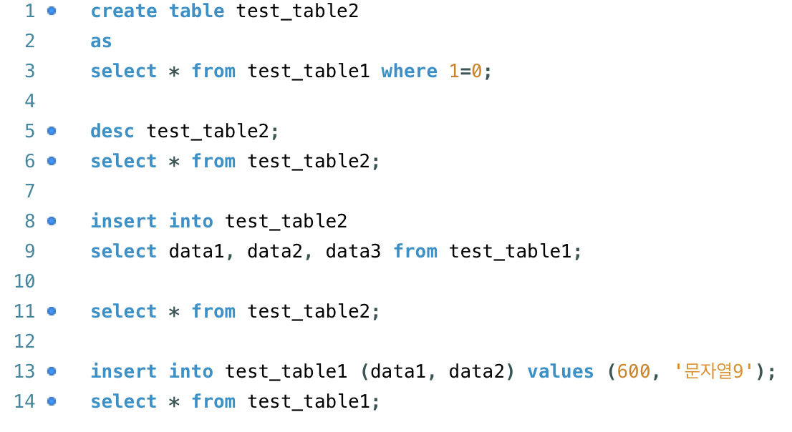Image resolution: width=792 pixels, height=432 pixels.
Task: Click the number 600 in values clause
Action: click(634, 371)
